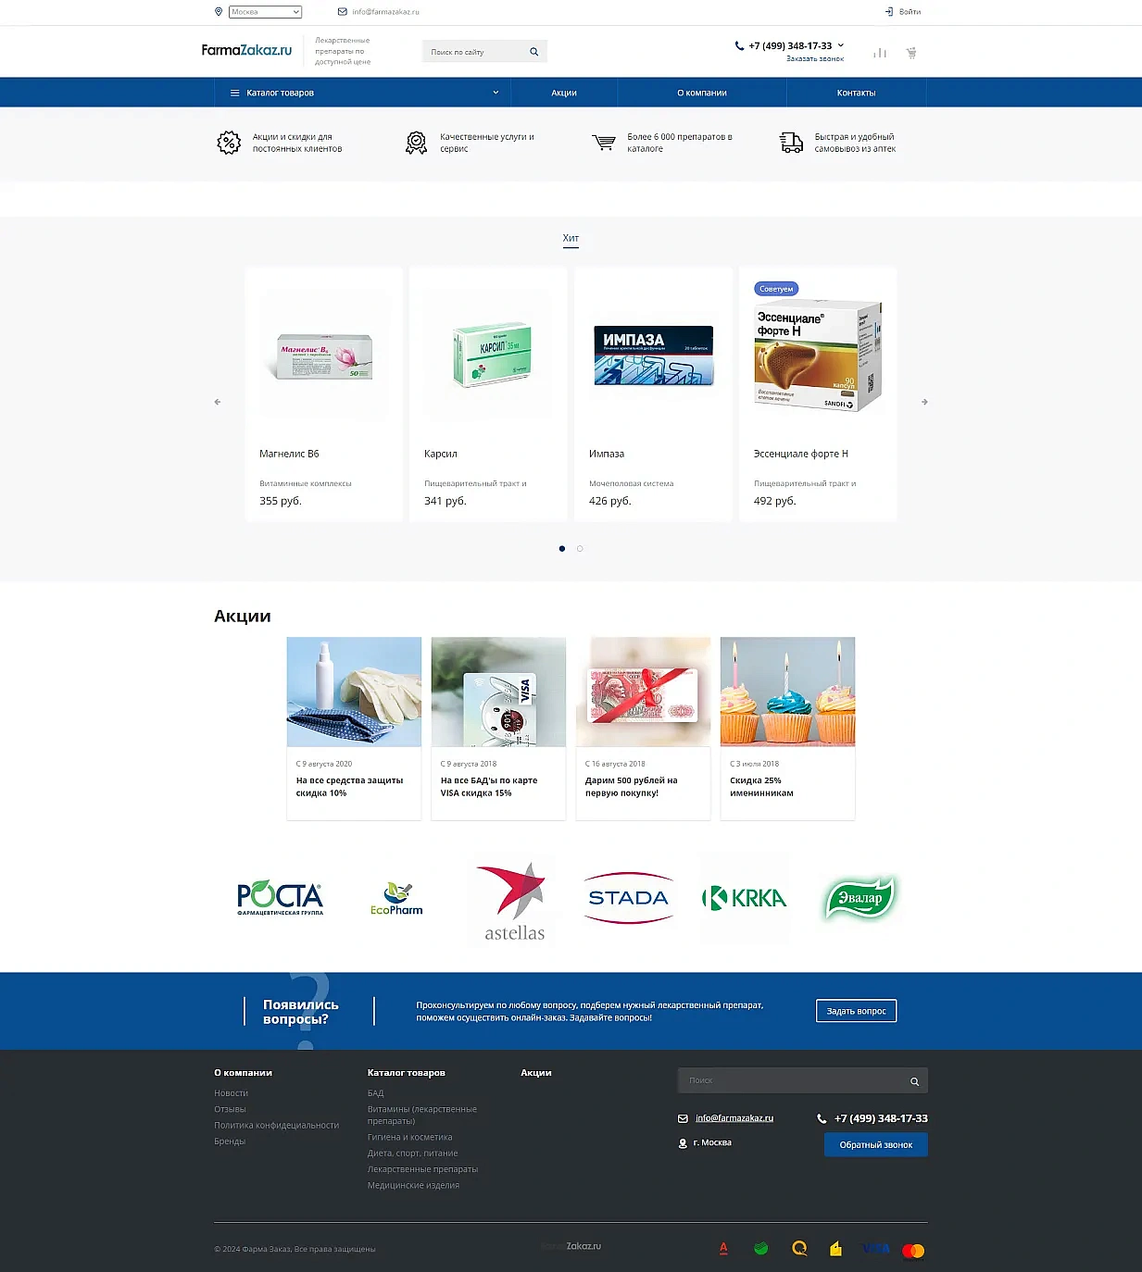This screenshot has height=1272, width=1142.
Task: Select the first carousel page dot
Action: pos(562,549)
